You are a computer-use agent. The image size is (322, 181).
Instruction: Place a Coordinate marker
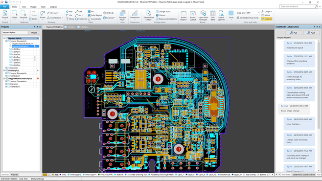(x=94, y=19)
